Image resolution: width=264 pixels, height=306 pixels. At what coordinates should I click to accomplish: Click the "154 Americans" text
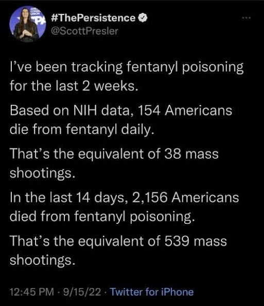click(x=185, y=110)
